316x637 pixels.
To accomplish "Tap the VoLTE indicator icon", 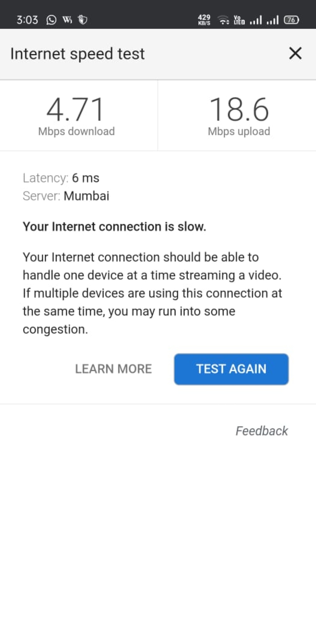I will coord(239,20).
